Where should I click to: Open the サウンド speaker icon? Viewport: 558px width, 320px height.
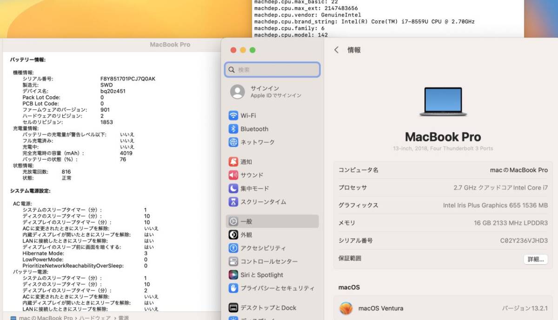click(233, 175)
